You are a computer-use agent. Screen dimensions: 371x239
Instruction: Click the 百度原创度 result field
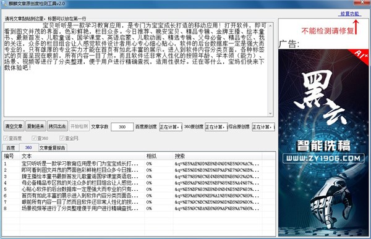pos(171,127)
